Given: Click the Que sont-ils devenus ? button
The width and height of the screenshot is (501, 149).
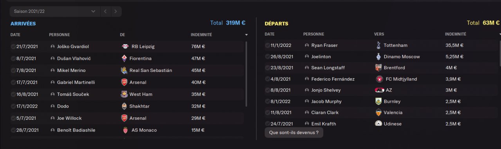Looking at the screenshot, I should (294, 133).
